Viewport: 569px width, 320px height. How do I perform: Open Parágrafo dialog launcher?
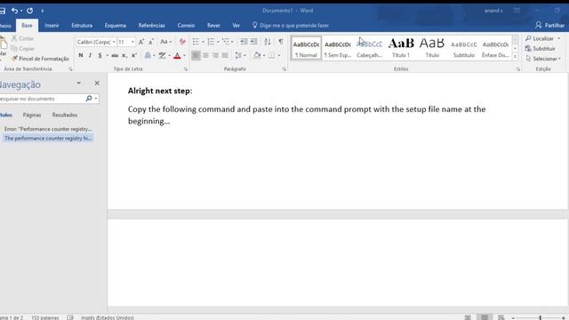click(x=284, y=69)
